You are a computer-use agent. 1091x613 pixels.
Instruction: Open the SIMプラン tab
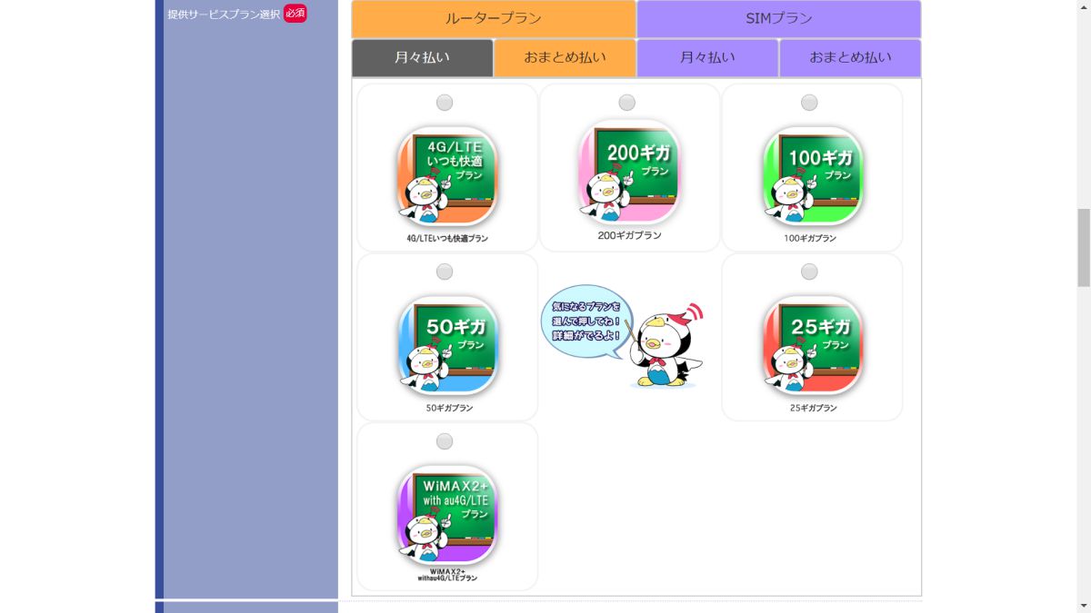(778, 19)
